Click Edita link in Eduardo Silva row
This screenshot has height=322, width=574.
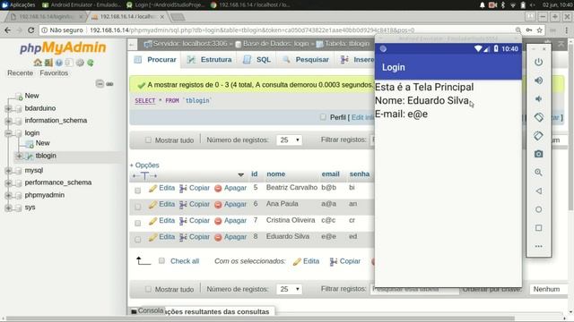(167, 236)
